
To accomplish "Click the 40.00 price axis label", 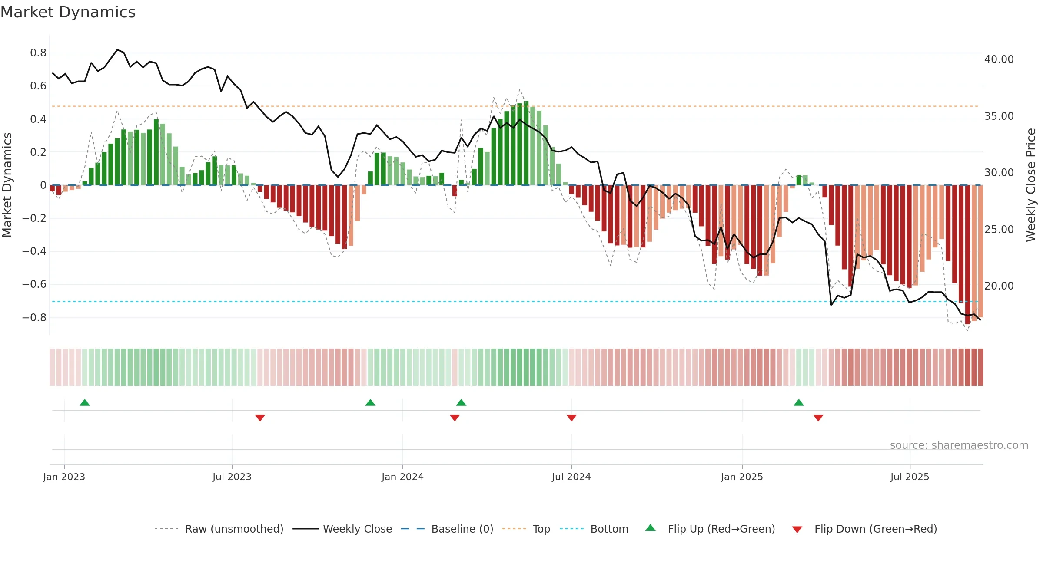I will [999, 59].
